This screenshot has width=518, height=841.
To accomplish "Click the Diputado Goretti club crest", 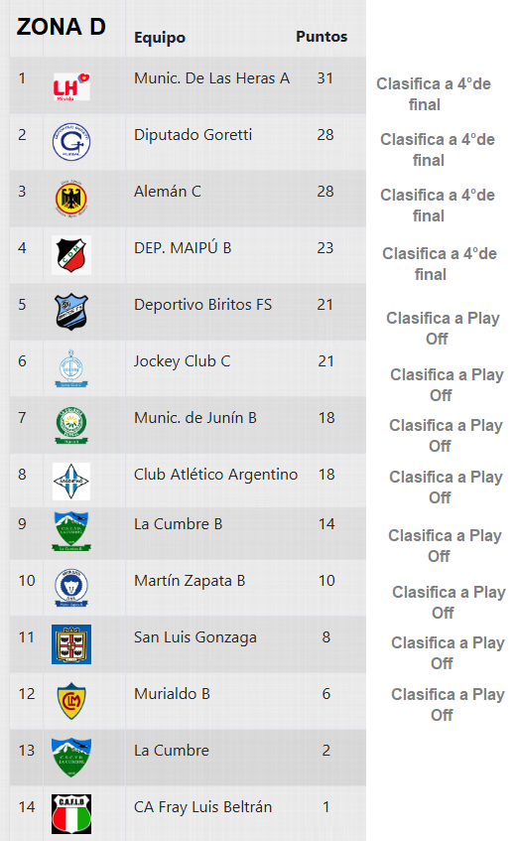I will [x=71, y=142].
